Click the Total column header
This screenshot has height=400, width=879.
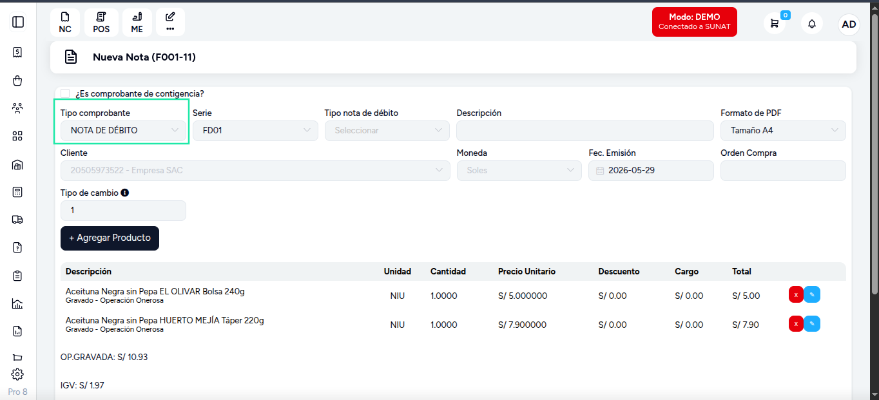[742, 272]
